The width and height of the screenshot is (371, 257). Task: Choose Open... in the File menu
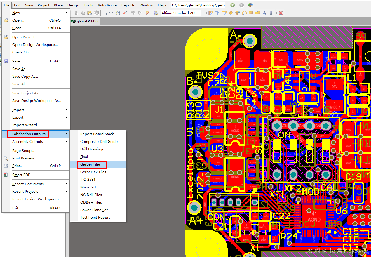(36, 20)
